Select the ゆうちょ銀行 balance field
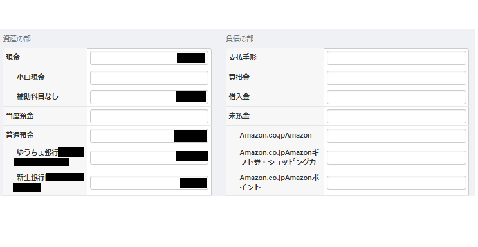This screenshot has width=478, height=247. [149, 158]
